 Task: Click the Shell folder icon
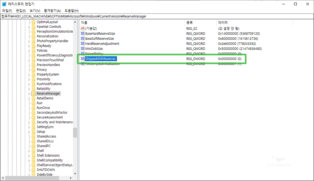(x=34, y=151)
